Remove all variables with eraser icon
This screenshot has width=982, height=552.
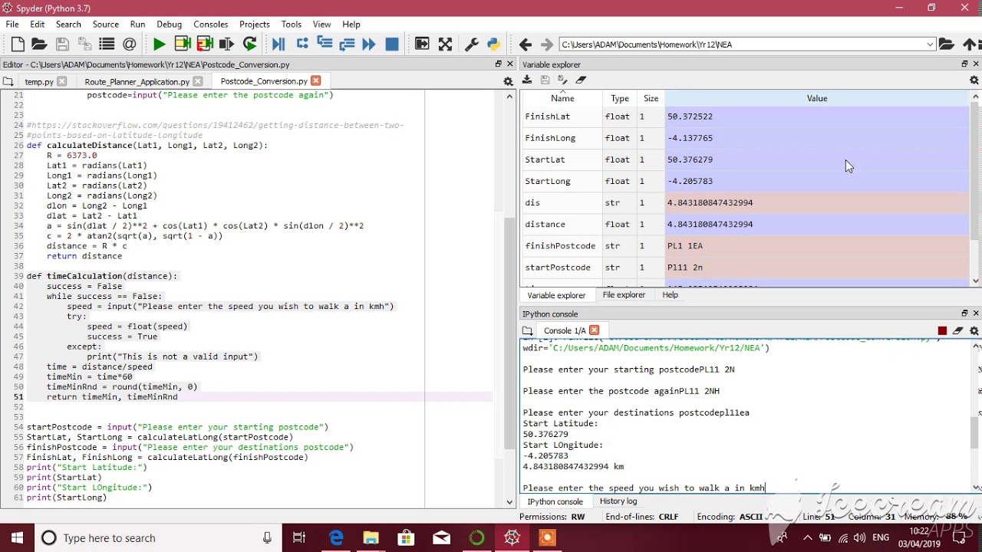581,80
